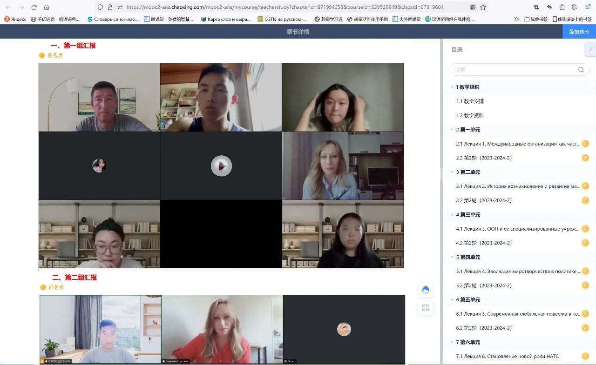The image size is (596, 365).
Task: Collapse the 2 第一单元 section
Action: point(452,130)
